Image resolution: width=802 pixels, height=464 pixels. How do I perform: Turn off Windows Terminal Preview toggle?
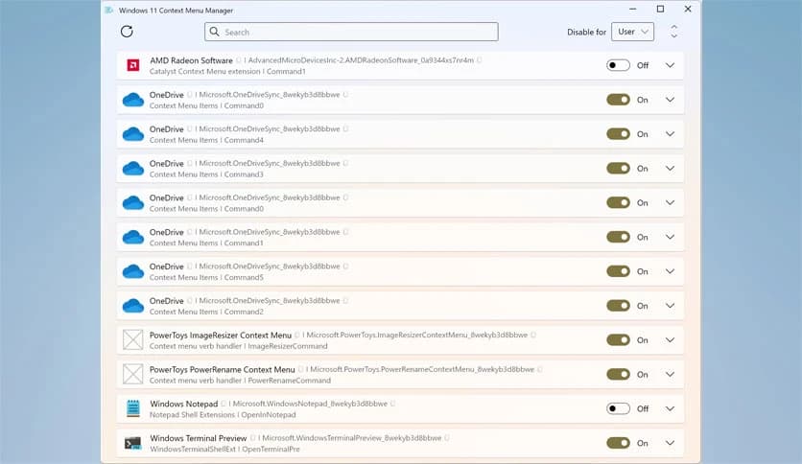coord(618,443)
